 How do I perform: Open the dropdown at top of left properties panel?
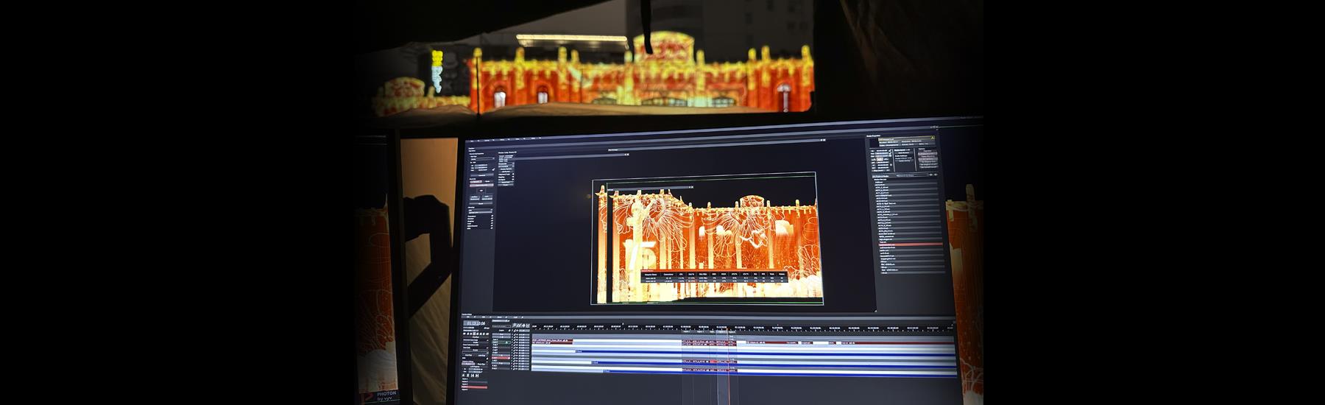(x=483, y=158)
